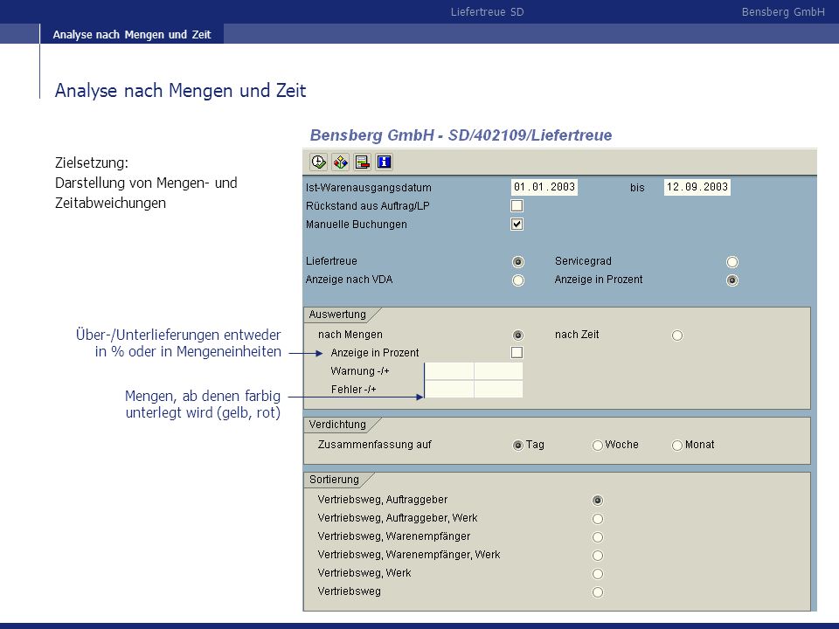The height and width of the screenshot is (629, 839).
Task: Click the Fehler minus value field
Action: (449, 390)
